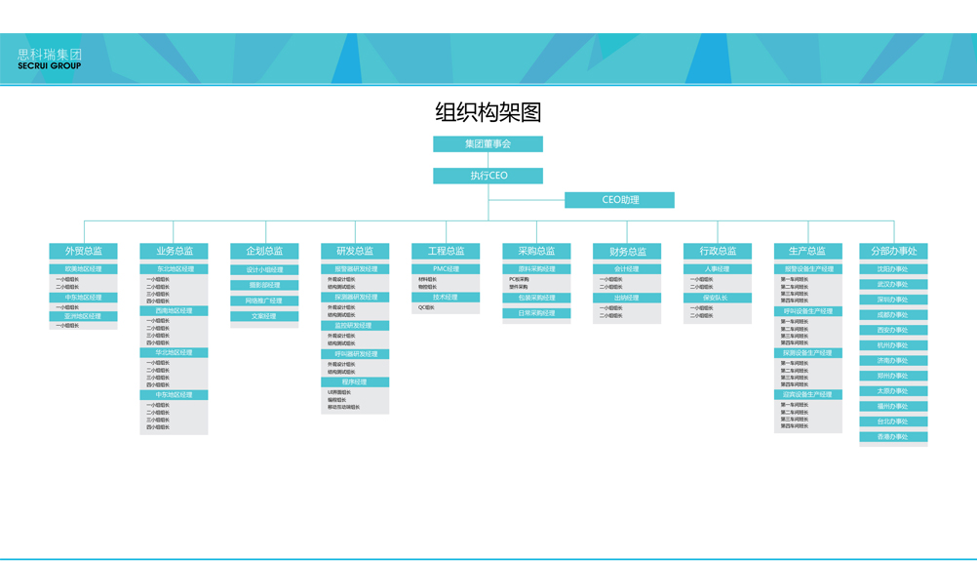
Task: Select the 工程总监 header
Action: [446, 252]
